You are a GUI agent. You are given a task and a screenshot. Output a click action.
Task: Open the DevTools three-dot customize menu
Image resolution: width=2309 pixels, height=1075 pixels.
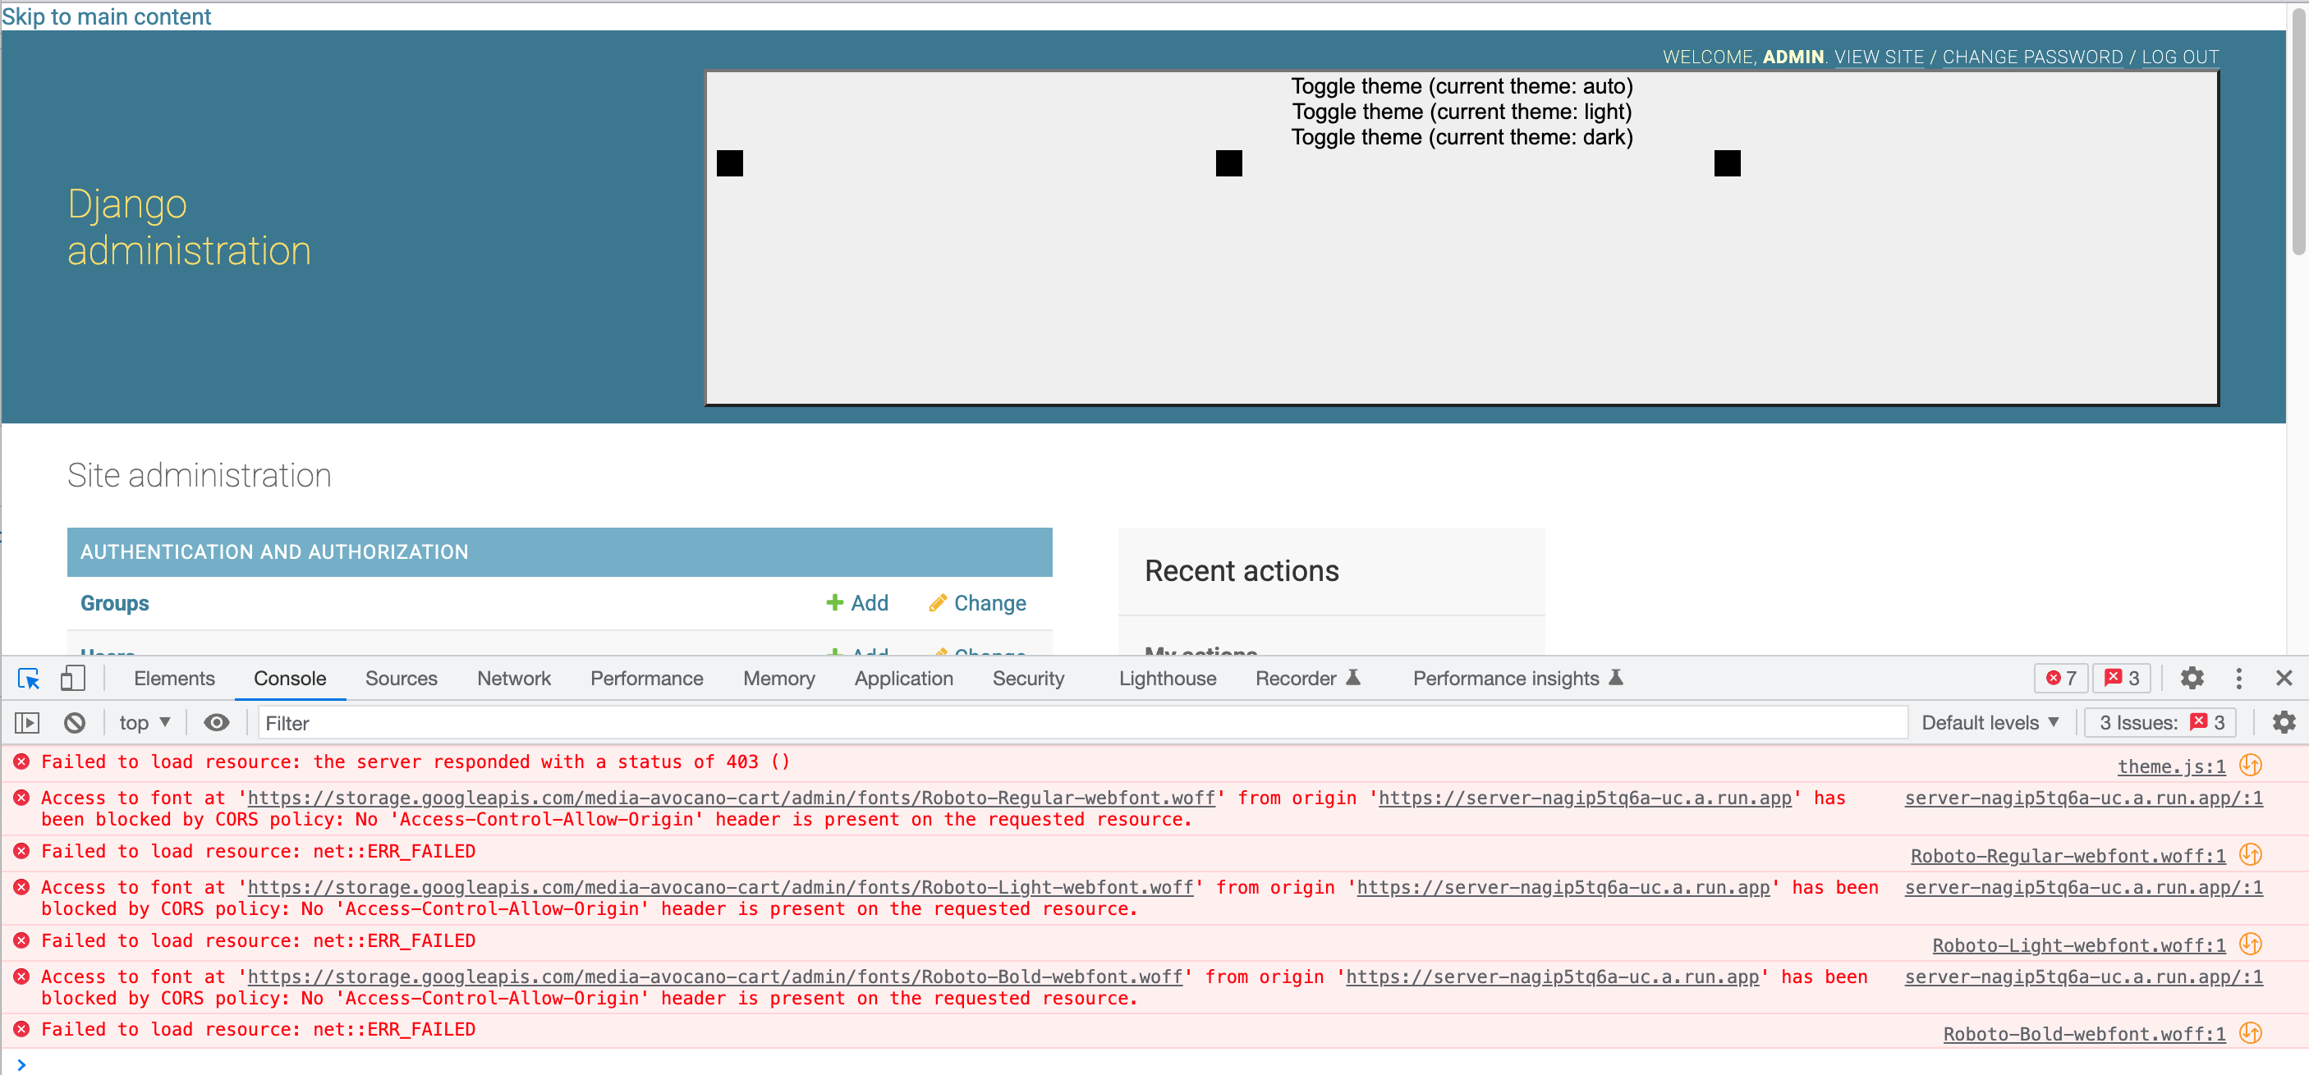pos(2238,678)
